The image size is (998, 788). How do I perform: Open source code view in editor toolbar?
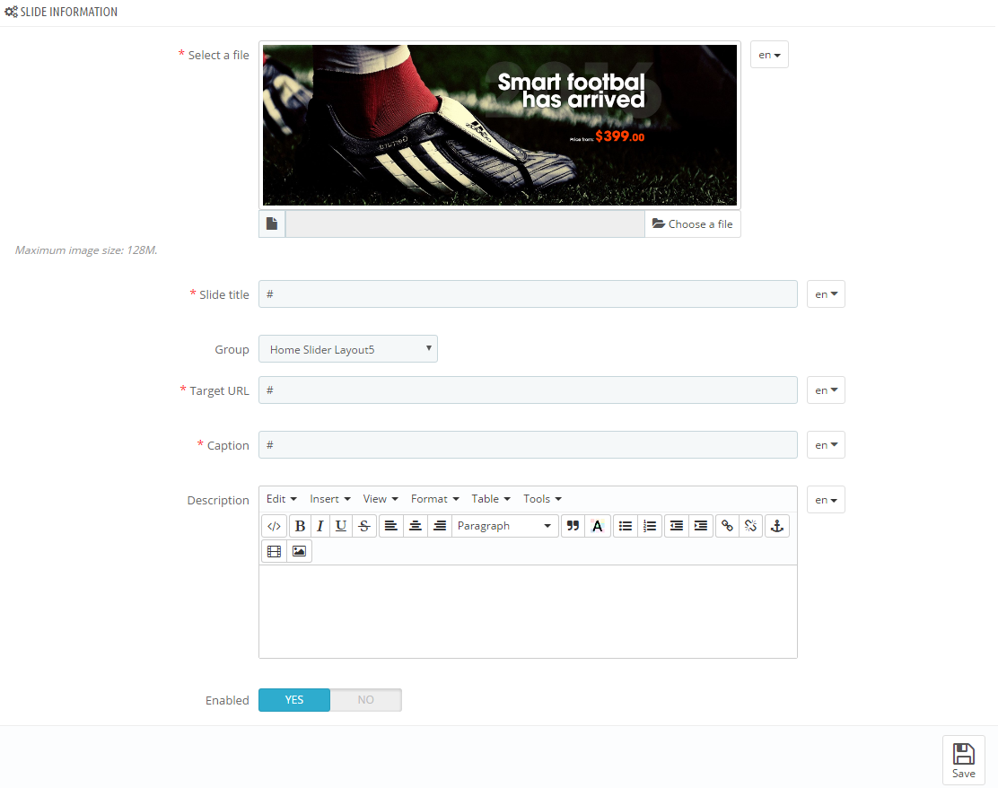(x=275, y=526)
